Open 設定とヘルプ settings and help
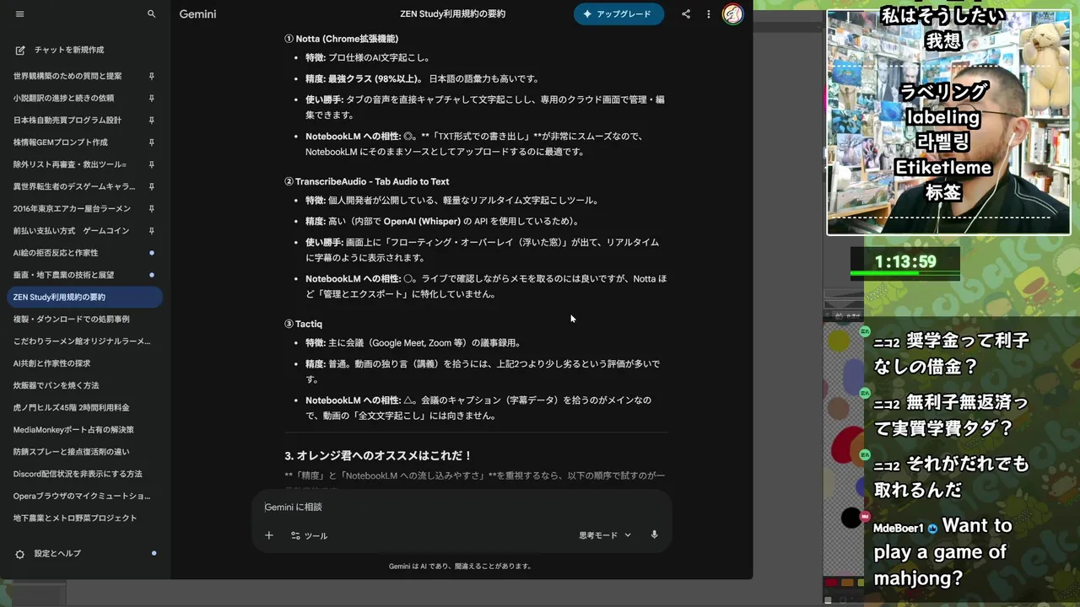 click(57, 554)
